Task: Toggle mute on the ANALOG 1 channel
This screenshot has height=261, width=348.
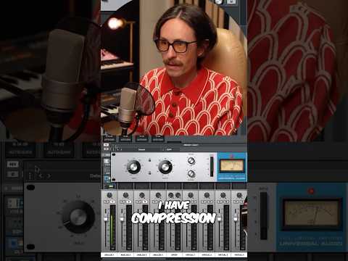Action: 113,202
